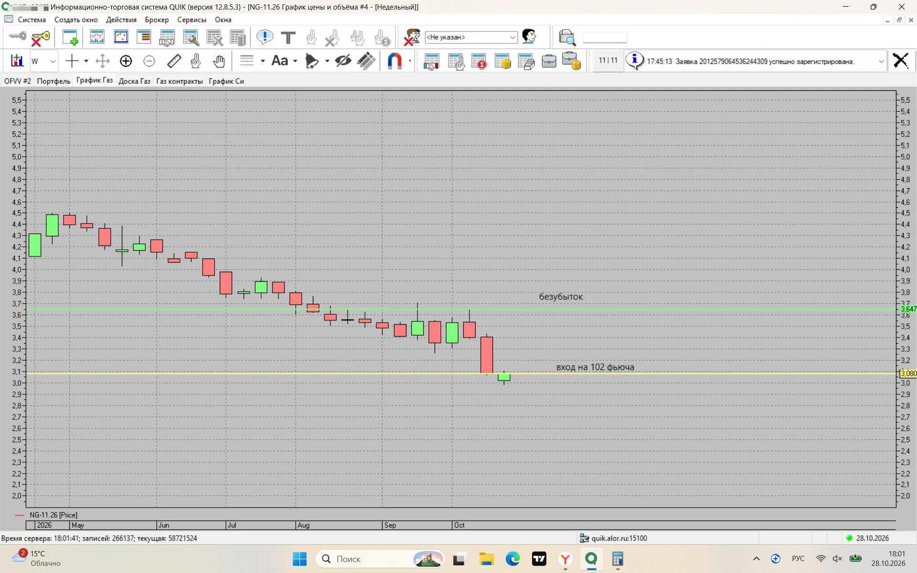Open the Сервисы menu

(192, 20)
